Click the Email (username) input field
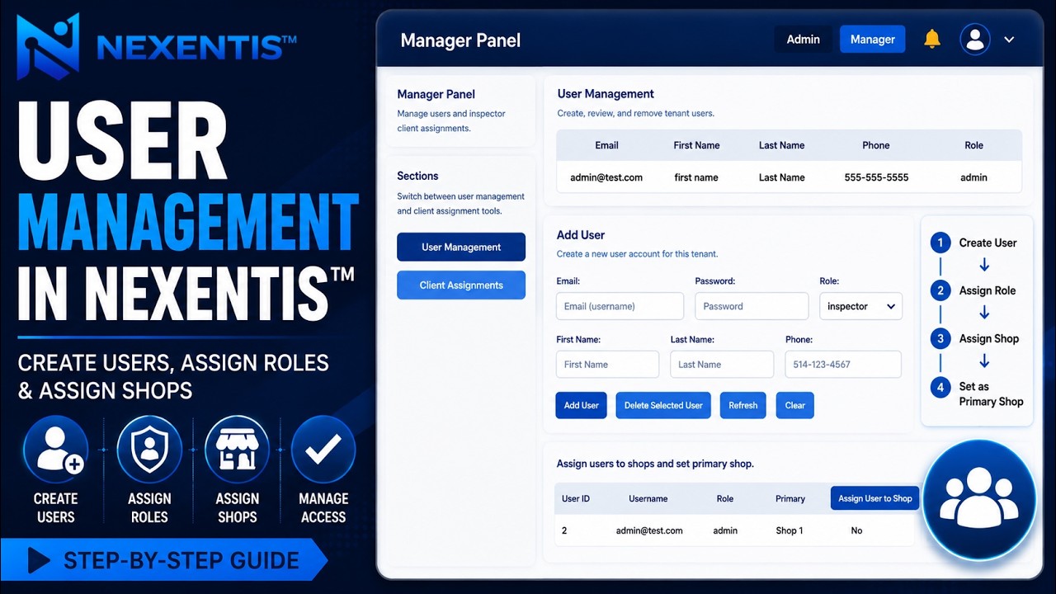Screen dimensions: 1056x594 coord(620,306)
